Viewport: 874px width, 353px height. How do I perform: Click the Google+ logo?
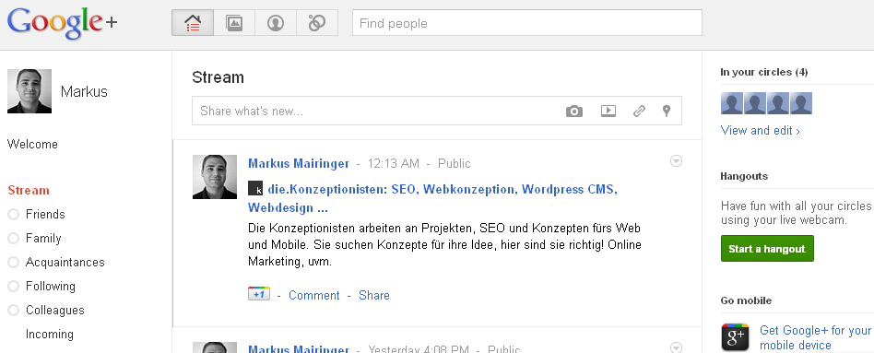pyautogui.click(x=63, y=23)
